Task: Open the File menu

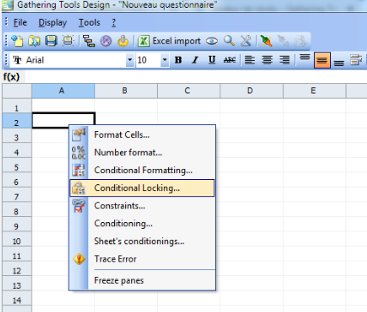Action: tap(20, 22)
